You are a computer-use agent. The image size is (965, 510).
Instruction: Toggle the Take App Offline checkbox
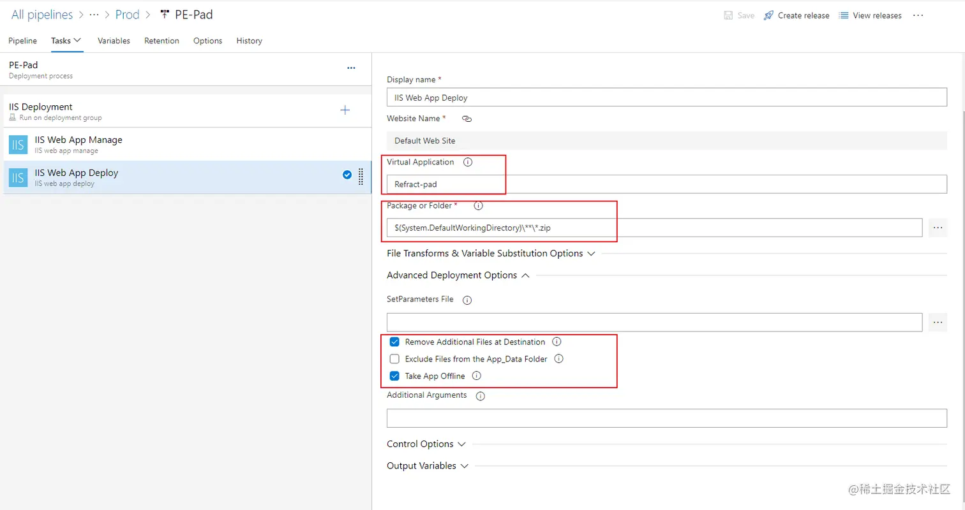(394, 376)
